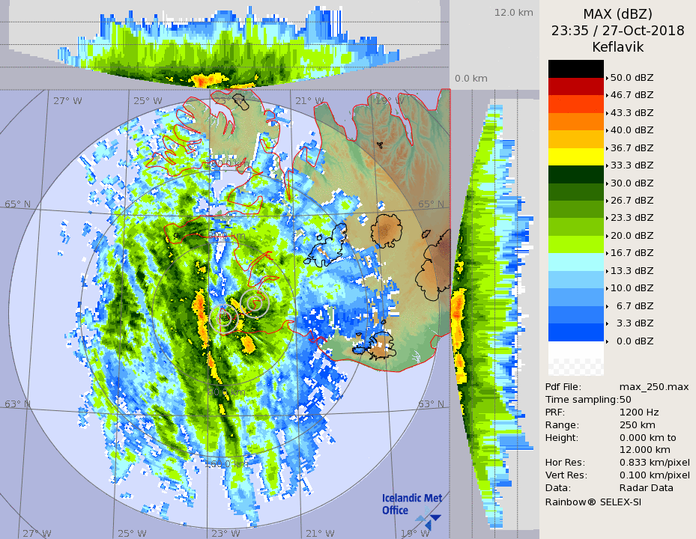Click the max_250.max file name

pos(654,386)
